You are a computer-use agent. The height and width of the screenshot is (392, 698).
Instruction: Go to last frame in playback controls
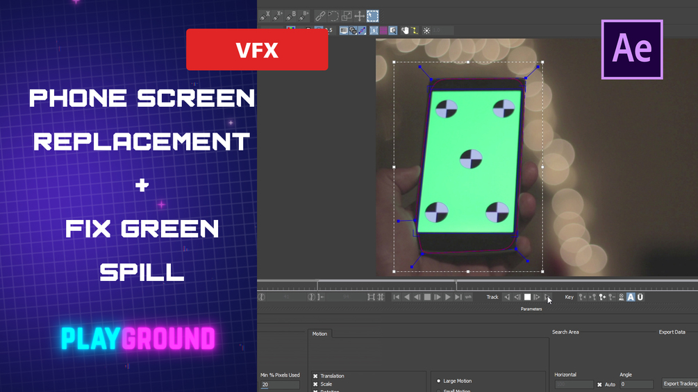click(458, 297)
